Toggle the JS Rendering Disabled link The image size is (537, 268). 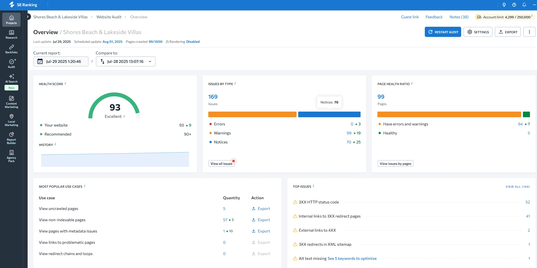point(193,42)
